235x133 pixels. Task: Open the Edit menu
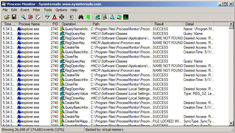(14, 10)
